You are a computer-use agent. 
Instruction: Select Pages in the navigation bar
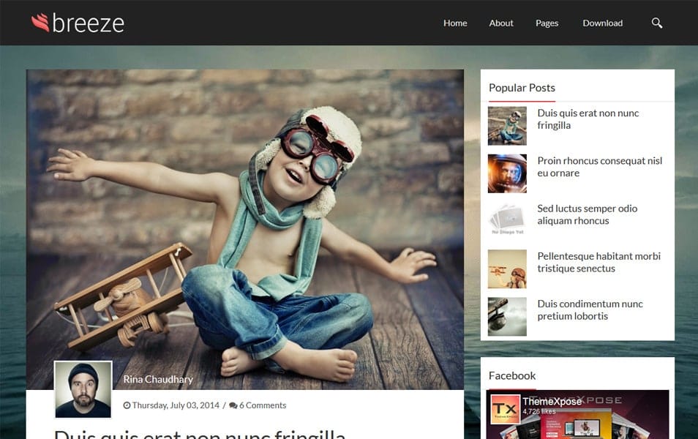click(547, 23)
